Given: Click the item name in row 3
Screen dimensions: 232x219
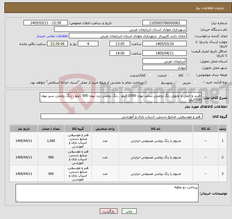Looking at the screenshot, I should (156, 174).
